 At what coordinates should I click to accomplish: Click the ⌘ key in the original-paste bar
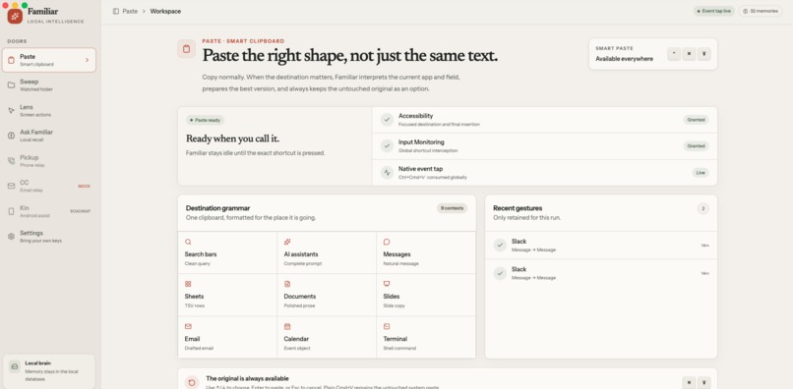tap(689, 382)
